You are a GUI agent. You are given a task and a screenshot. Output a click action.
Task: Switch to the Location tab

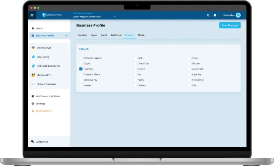pyautogui.click(x=82, y=35)
